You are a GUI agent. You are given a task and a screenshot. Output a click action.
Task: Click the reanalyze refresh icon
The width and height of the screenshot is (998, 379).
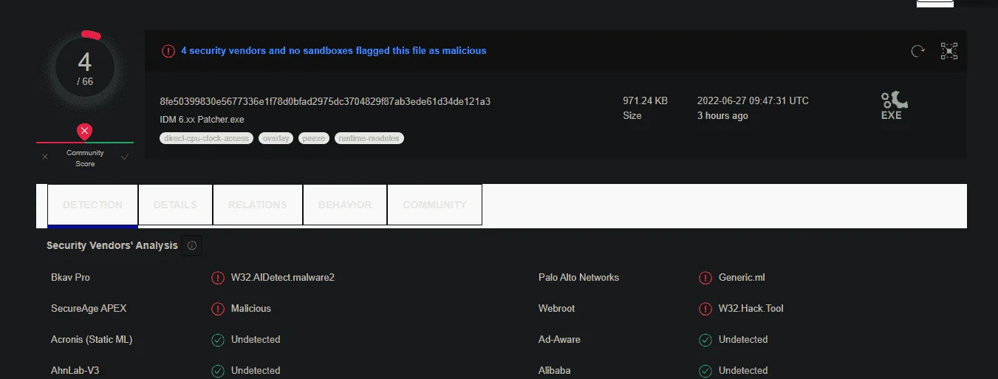click(x=918, y=51)
